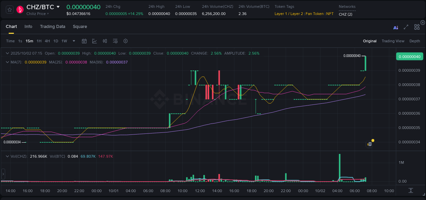Open the technical indicators icon
Viewport: 426px width, 200px height.
coord(94,41)
